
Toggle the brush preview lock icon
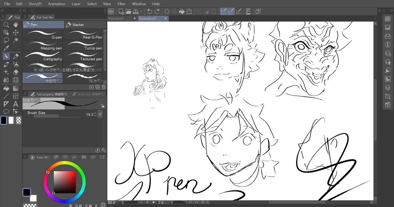pos(102,106)
